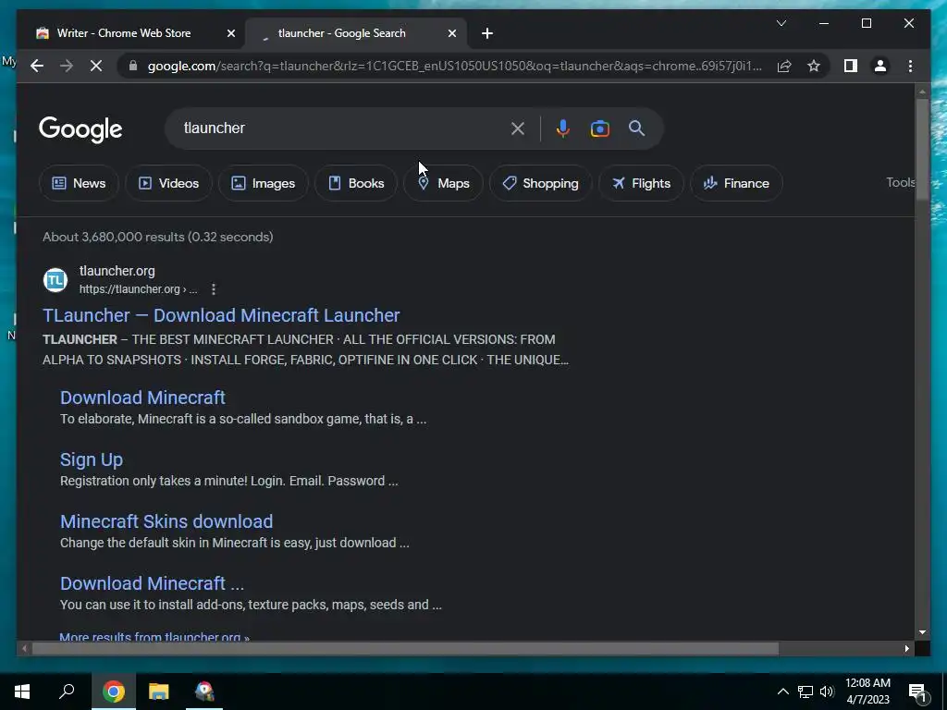Open the Chrome side panel
The height and width of the screenshot is (710, 947).
(851, 66)
